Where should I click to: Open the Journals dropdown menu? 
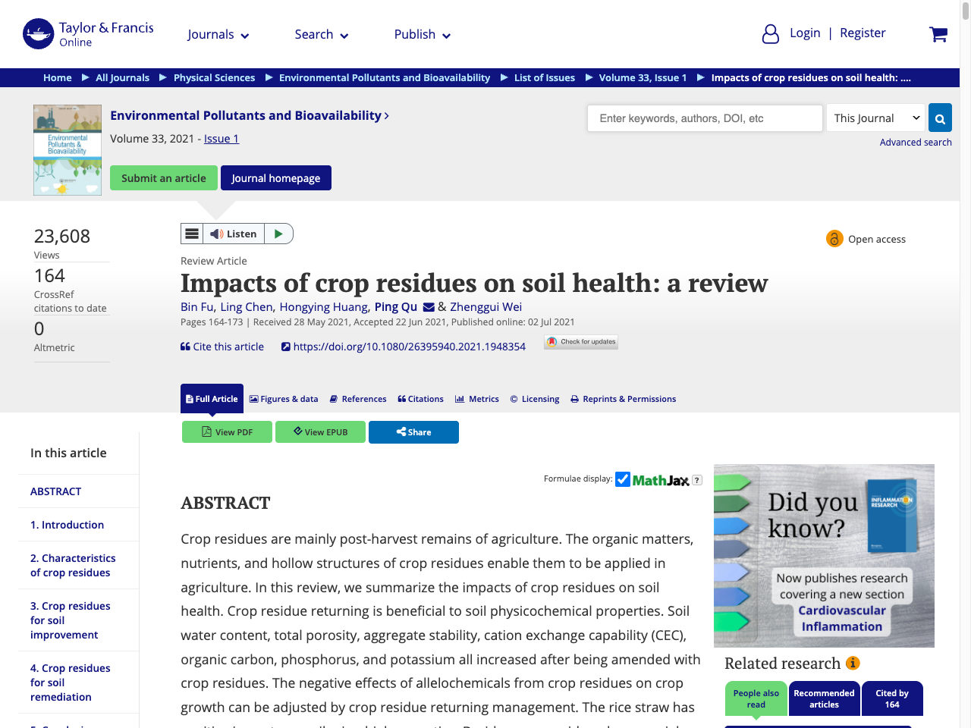pos(218,34)
